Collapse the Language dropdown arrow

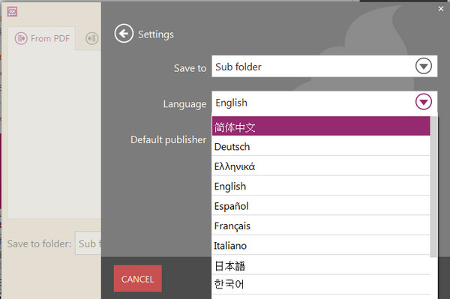pyautogui.click(x=423, y=101)
